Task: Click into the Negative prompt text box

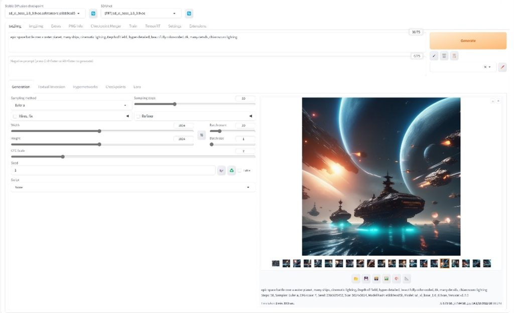Action: 217,67
